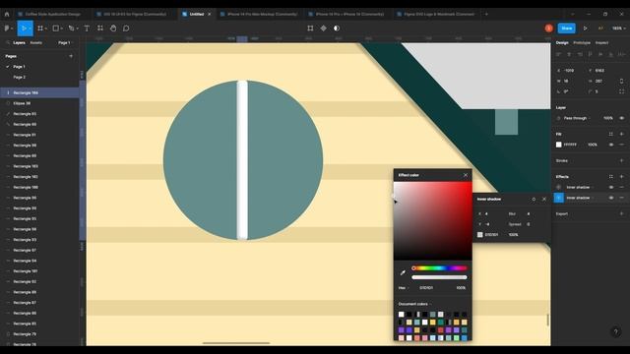Add a new fill with plus icon
The image size is (630, 354).
pyautogui.click(x=621, y=134)
